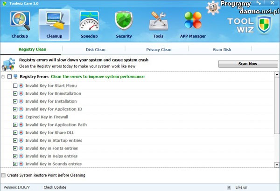Uncheck Expired Key in Firewall
This screenshot has height=191, width=280.
[15, 117]
